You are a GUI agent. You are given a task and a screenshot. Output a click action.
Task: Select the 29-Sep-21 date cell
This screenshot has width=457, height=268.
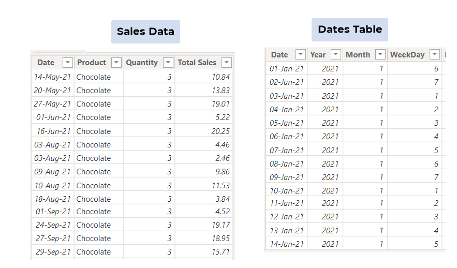(x=53, y=252)
